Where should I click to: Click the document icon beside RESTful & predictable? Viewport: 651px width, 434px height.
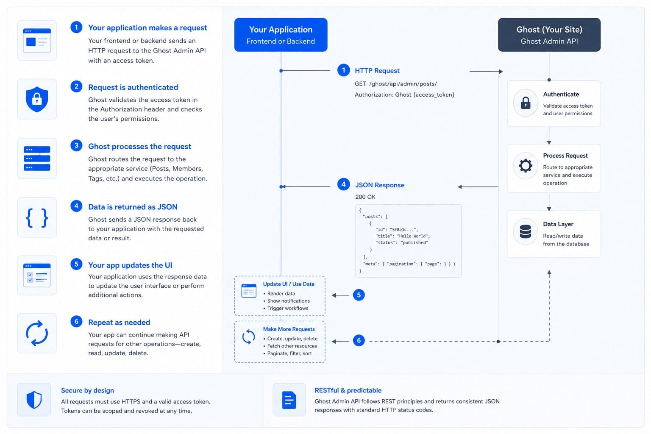[289, 400]
